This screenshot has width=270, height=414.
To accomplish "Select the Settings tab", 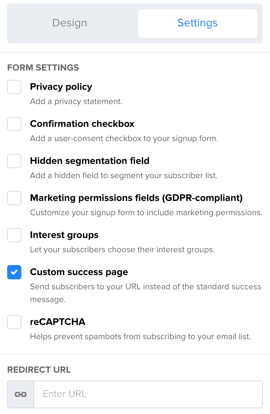I will pos(197,23).
